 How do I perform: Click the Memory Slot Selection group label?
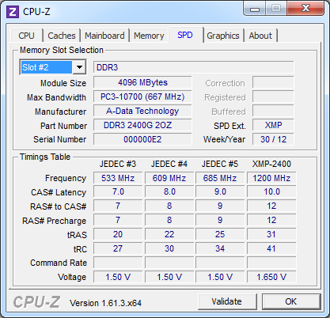tap(62, 50)
